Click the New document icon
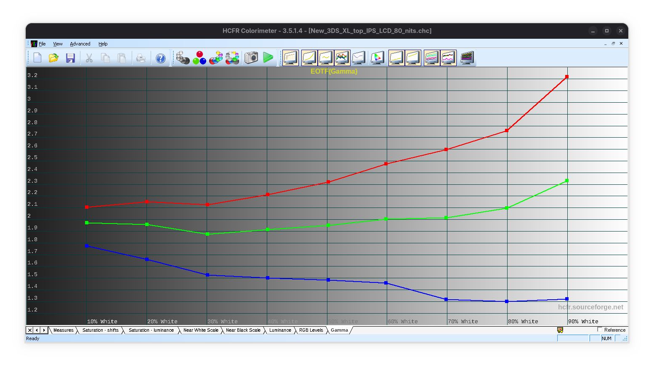 [37, 58]
